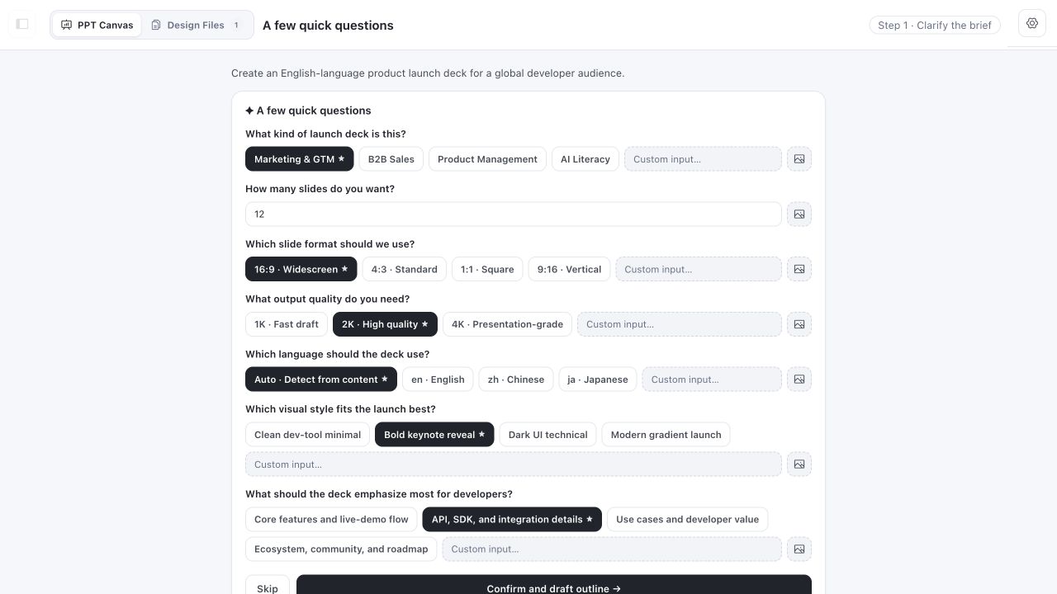Screen dimensions: 1057x594
Task: Attach image for developer emphasis question
Action: 799,549
